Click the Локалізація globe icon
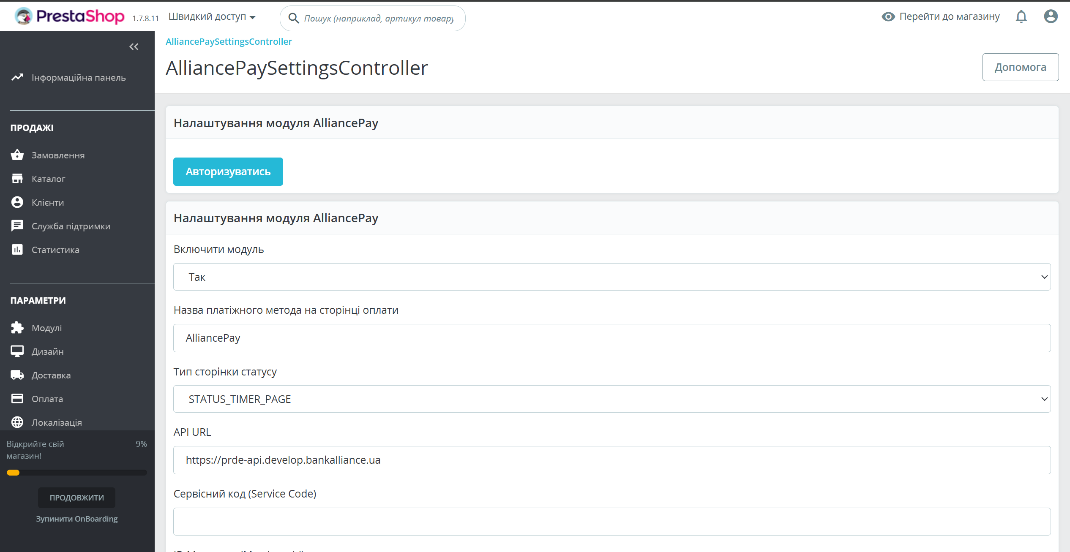This screenshot has height=552, width=1070. [17, 422]
